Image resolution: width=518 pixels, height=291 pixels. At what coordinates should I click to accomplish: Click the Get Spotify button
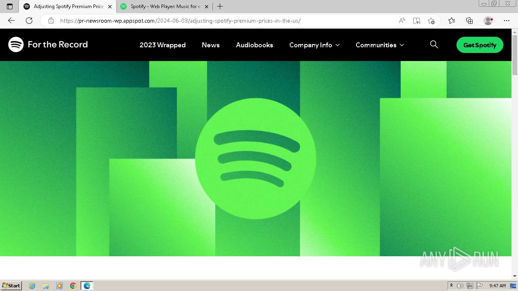[x=480, y=45]
